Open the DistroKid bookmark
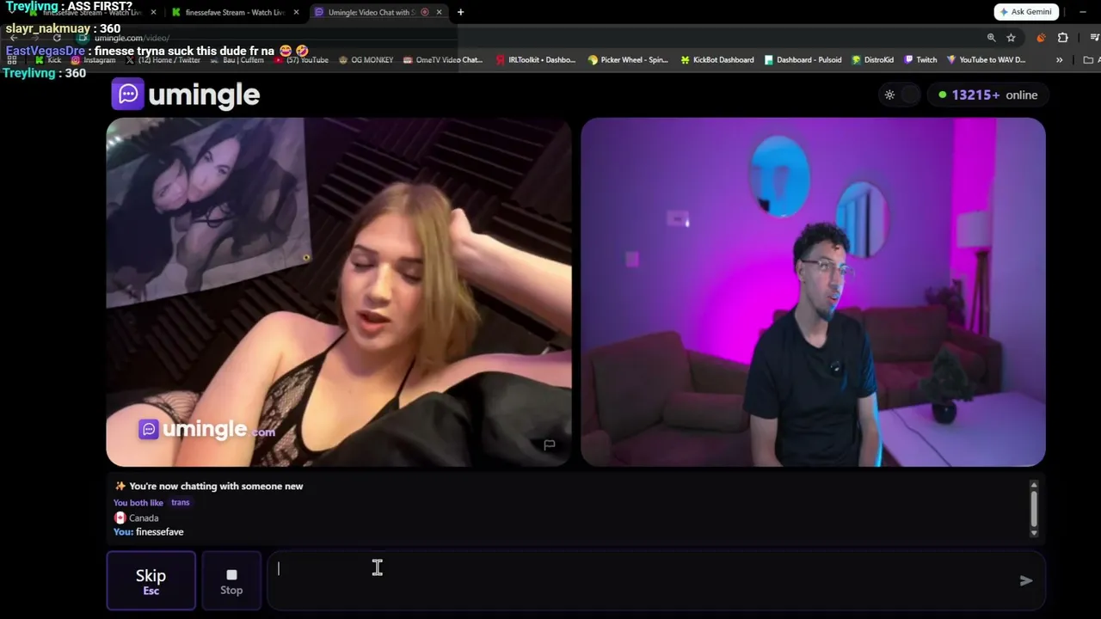Screen dimensions: 1101x619 pyautogui.click(x=873, y=60)
